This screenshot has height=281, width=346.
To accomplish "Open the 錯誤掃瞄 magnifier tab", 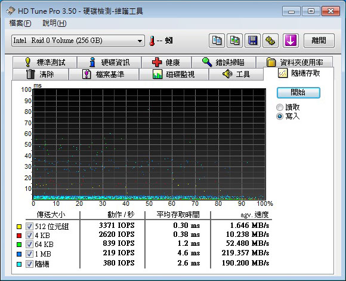I will click(x=224, y=62).
